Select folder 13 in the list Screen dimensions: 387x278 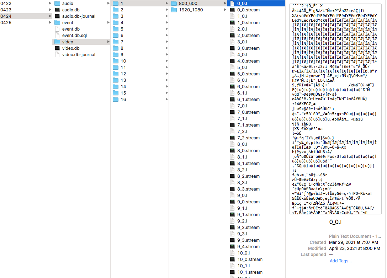click(x=140, y=80)
